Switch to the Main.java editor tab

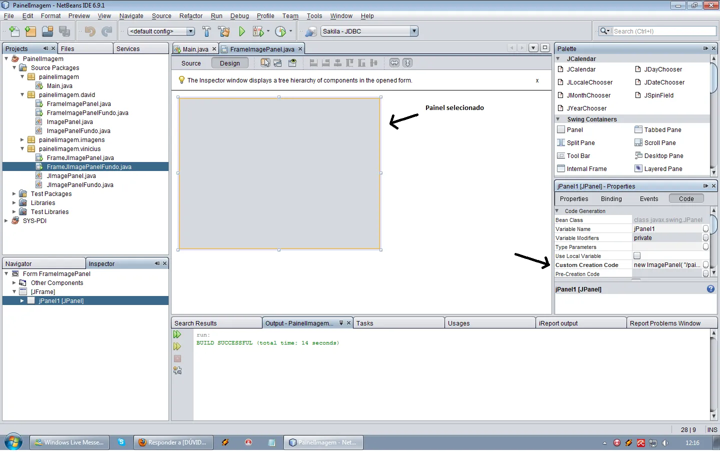(x=195, y=49)
